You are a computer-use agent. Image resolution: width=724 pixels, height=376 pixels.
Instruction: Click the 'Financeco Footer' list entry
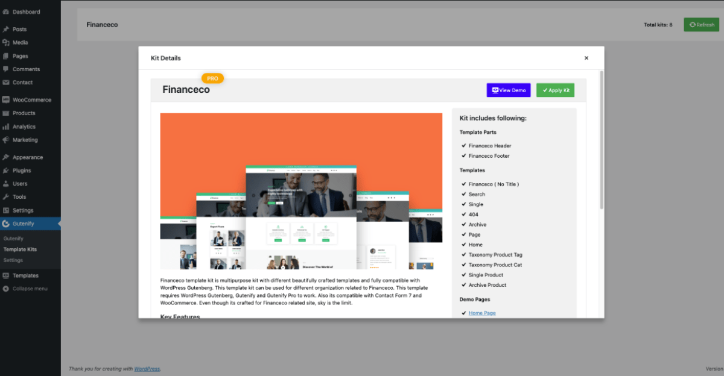pos(489,156)
